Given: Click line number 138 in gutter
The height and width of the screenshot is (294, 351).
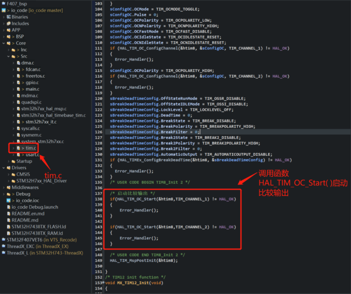Looking at the screenshot, I should 99,199.
